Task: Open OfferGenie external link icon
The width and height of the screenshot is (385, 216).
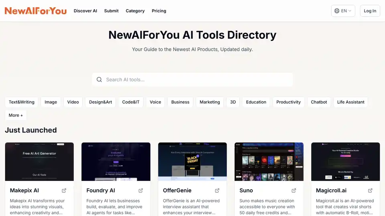Action: [x=217, y=190]
